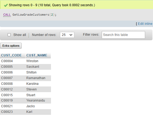Sort by CUST_NAME column header
This screenshot has width=153, height=117.
click(x=37, y=55)
